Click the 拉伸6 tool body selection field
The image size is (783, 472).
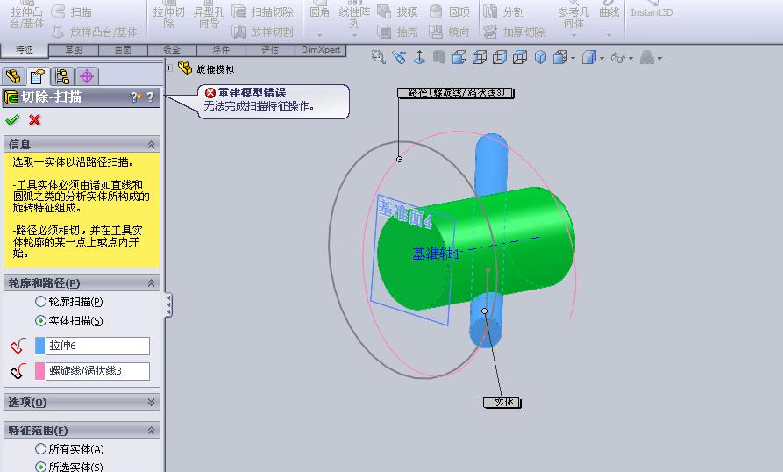[97, 346]
